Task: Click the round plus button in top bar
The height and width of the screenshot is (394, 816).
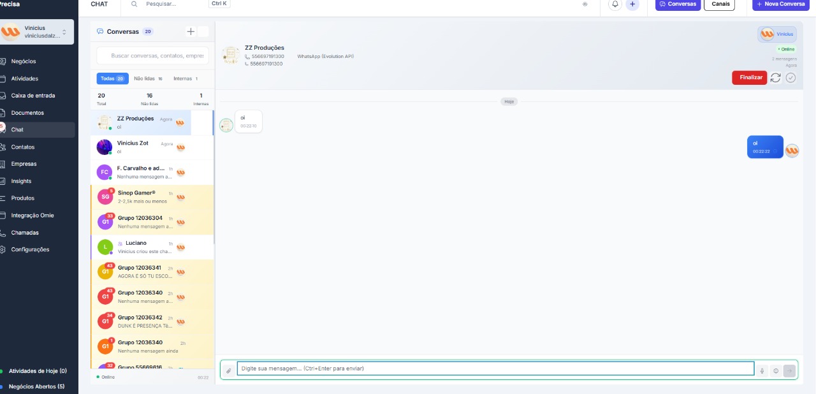Action: [632, 4]
